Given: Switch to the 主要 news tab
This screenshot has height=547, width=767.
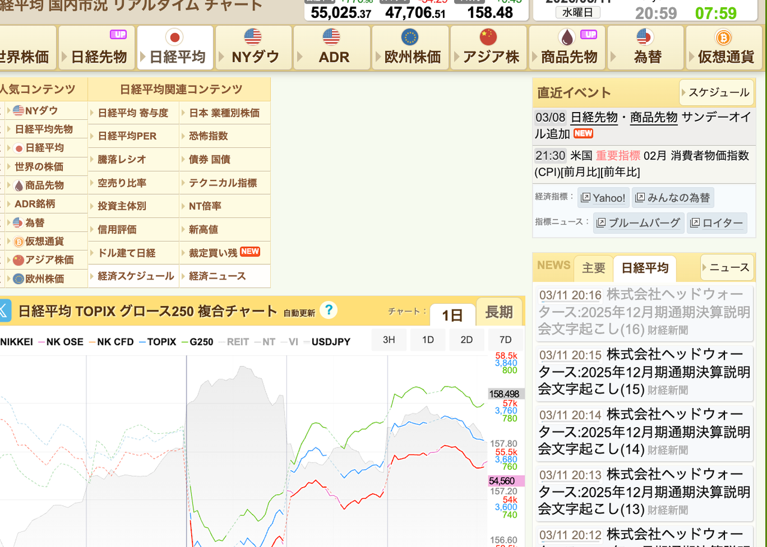Looking at the screenshot, I should (593, 268).
